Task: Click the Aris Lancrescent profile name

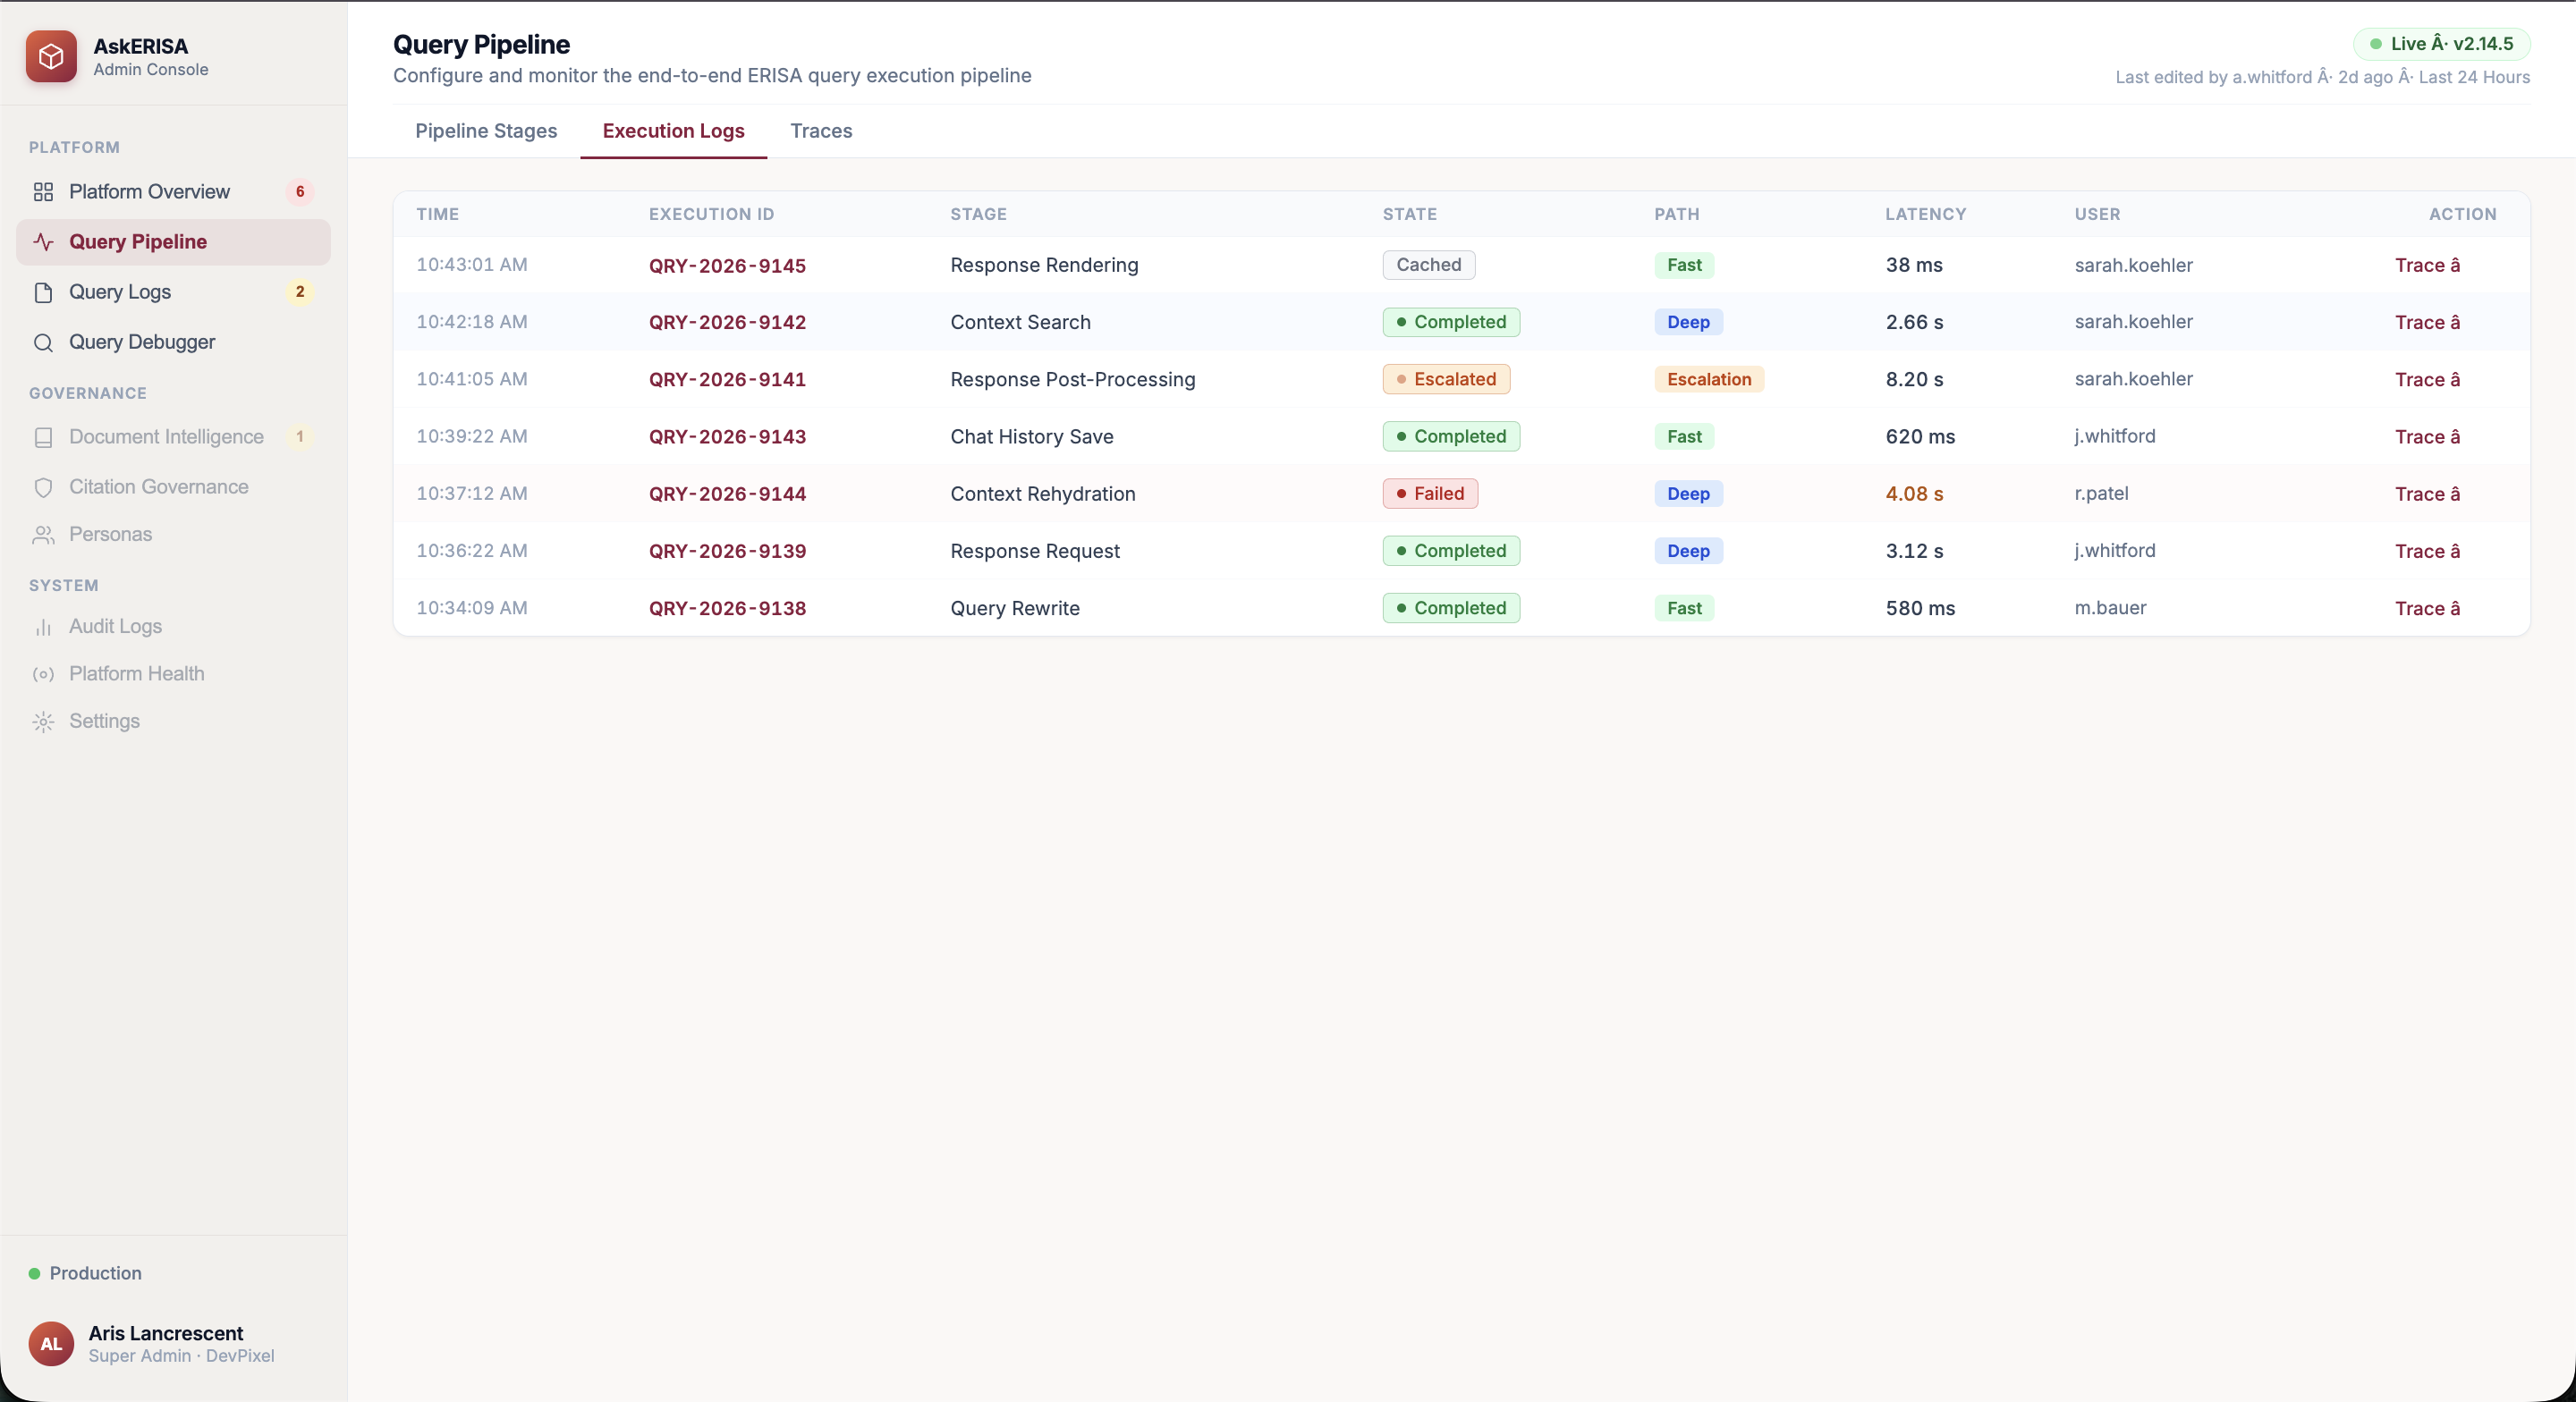Action: pyautogui.click(x=165, y=1333)
